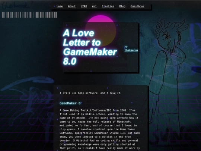Click the thekeerok author link
Viewport: 201px width, 151px height.
pos(131,50)
